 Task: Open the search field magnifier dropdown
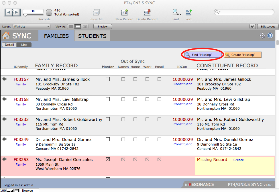click(x=218, y=12)
